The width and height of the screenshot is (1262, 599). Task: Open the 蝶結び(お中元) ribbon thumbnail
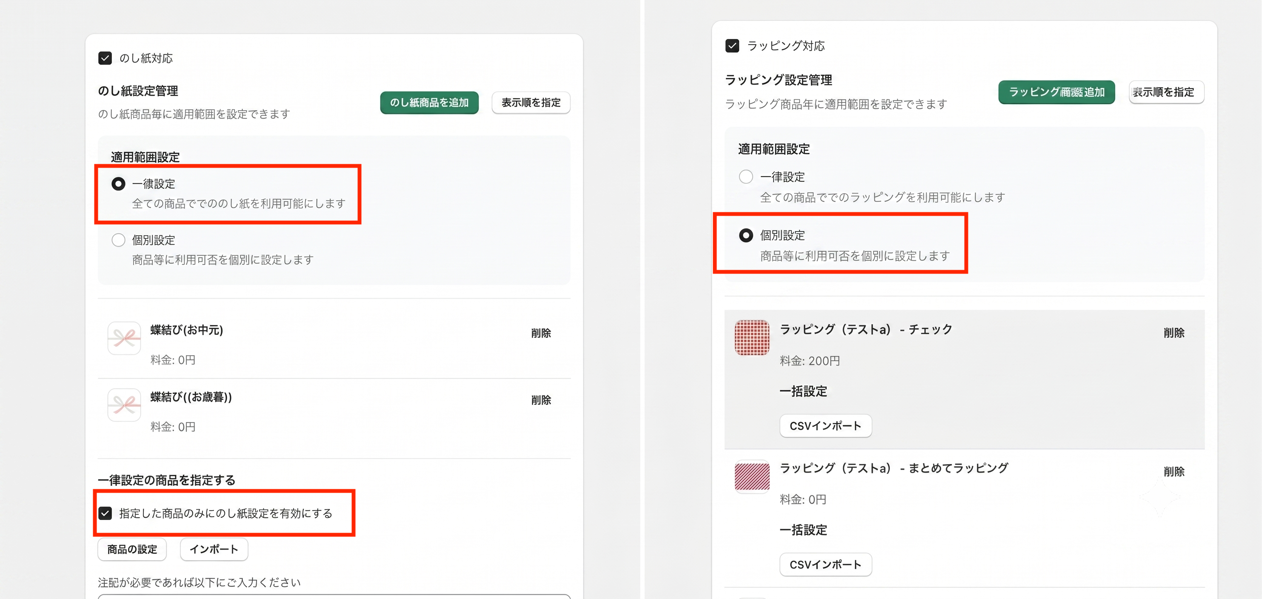click(x=124, y=338)
